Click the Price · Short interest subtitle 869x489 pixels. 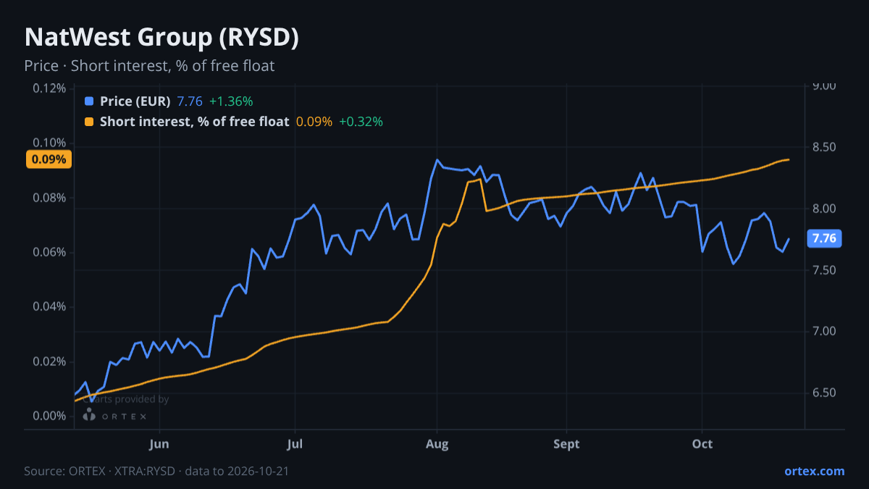149,66
